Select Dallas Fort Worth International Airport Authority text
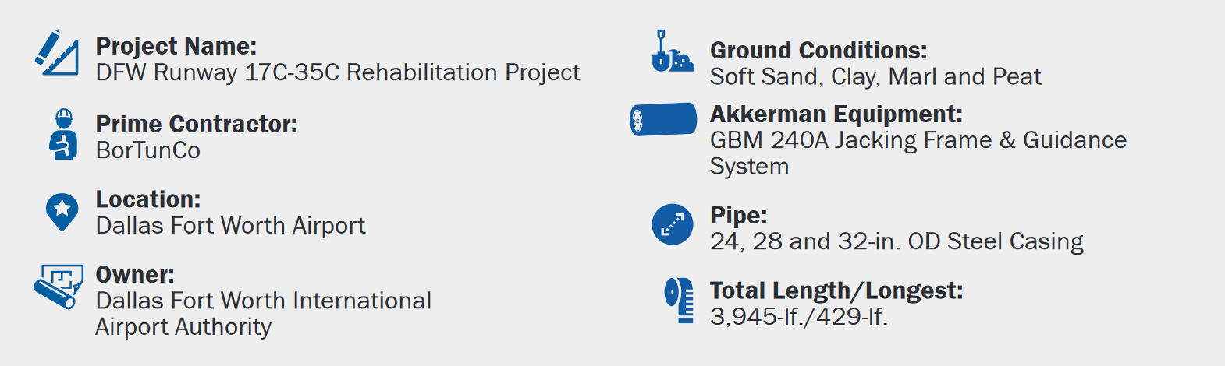 click(x=263, y=314)
